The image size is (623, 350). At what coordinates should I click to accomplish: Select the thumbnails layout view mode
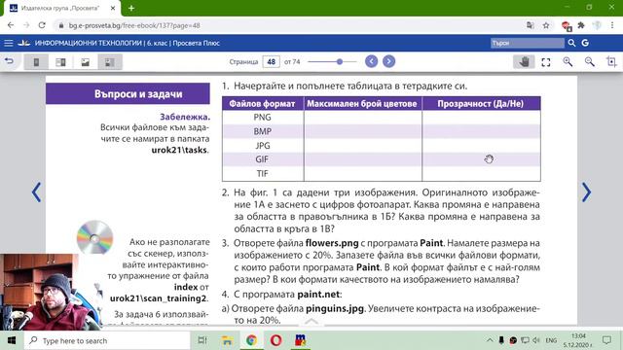click(110, 62)
